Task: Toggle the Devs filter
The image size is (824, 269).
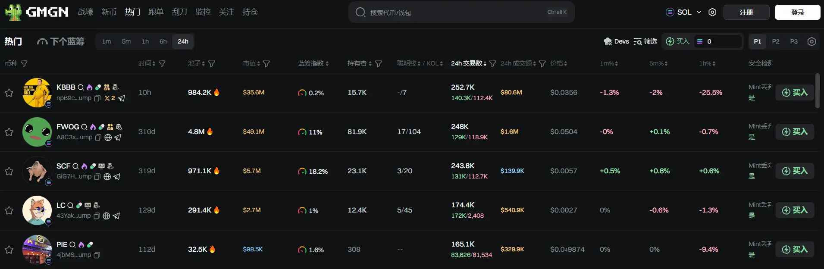Action: coord(616,41)
